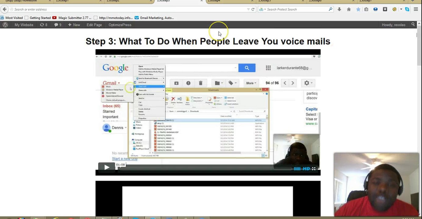Open the My Website admin menu

(24, 25)
